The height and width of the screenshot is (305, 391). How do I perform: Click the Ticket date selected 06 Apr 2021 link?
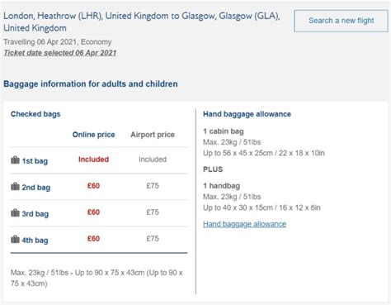60,53
